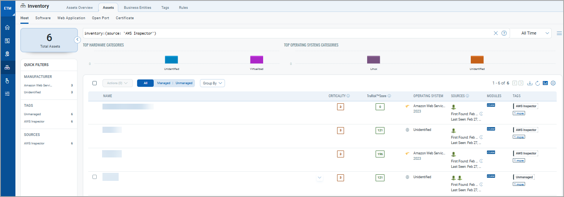Clear the search query with X icon
Screen dimensions: 564x197
[x=496, y=33]
